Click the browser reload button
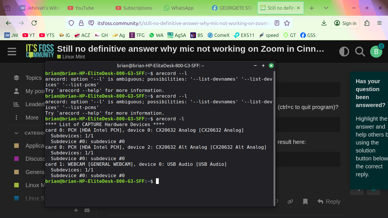The width and height of the screenshot is (388, 218). pos(34,23)
